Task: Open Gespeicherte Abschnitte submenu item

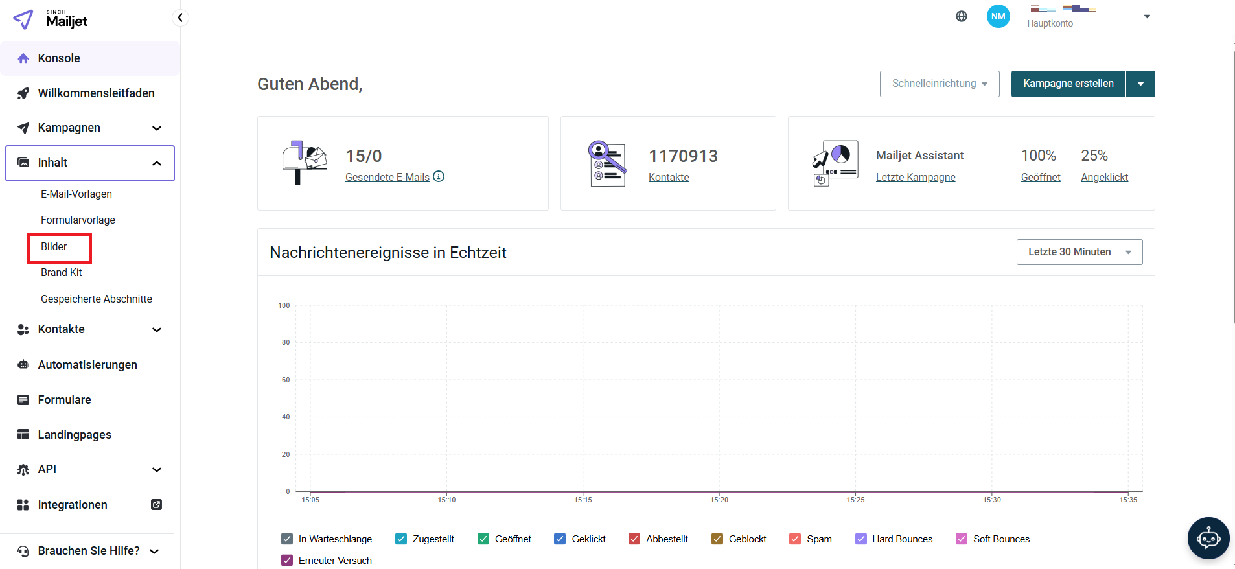Action: coord(97,299)
